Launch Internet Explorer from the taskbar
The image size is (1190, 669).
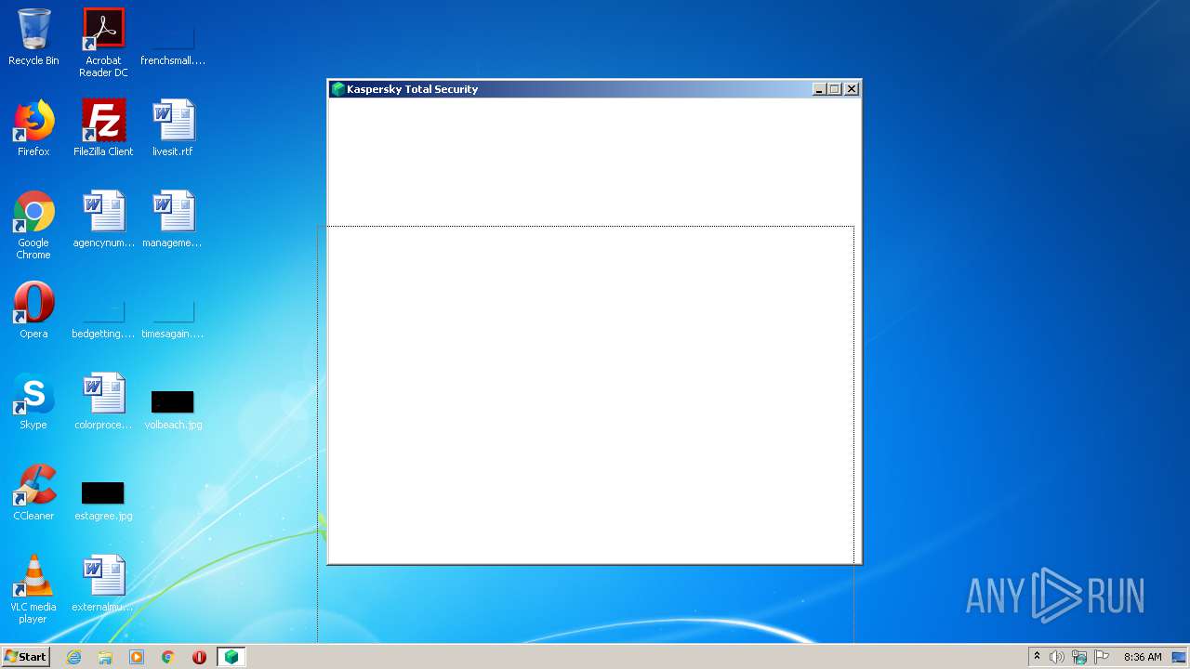tap(74, 657)
